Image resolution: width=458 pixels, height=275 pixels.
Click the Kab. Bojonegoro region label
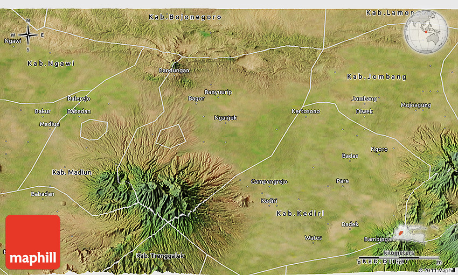click(x=177, y=17)
